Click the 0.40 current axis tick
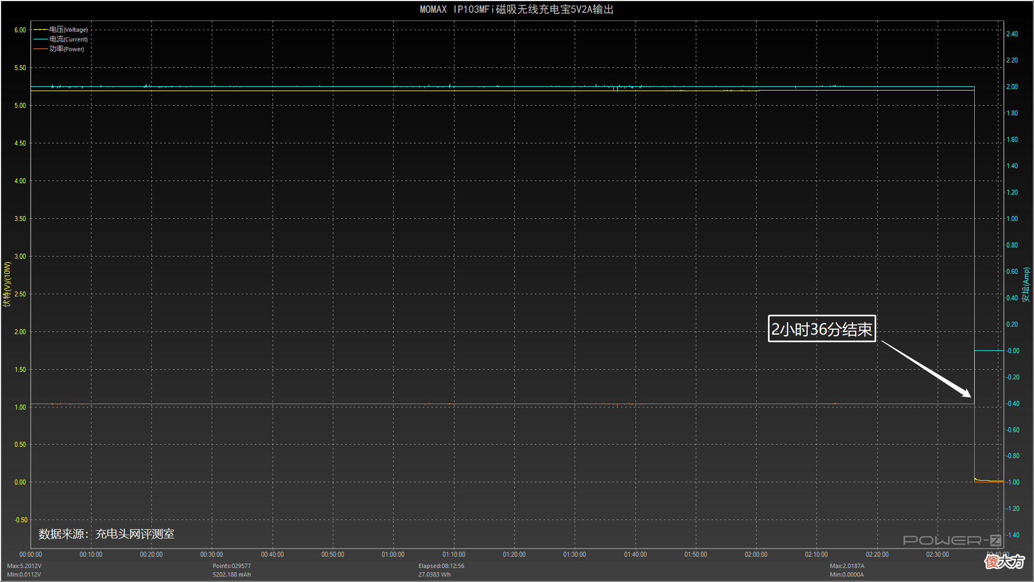1034x582 pixels. point(1012,298)
